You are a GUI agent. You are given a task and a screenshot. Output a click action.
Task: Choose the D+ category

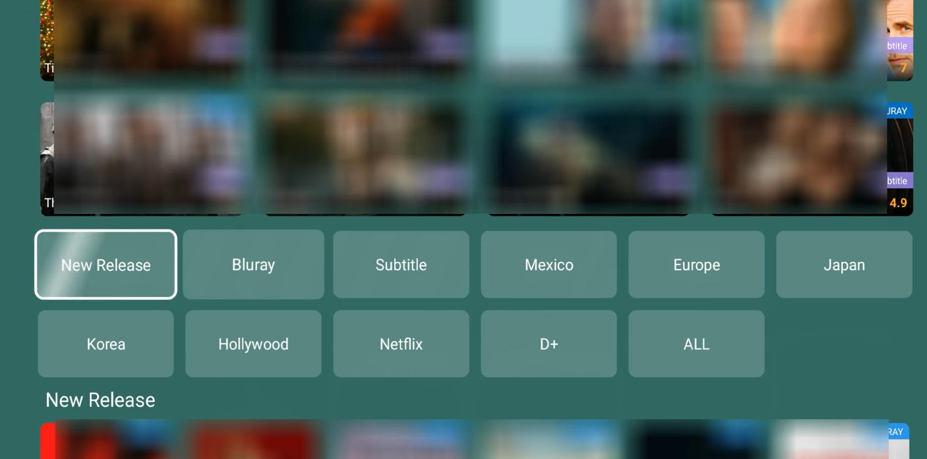pyautogui.click(x=549, y=344)
